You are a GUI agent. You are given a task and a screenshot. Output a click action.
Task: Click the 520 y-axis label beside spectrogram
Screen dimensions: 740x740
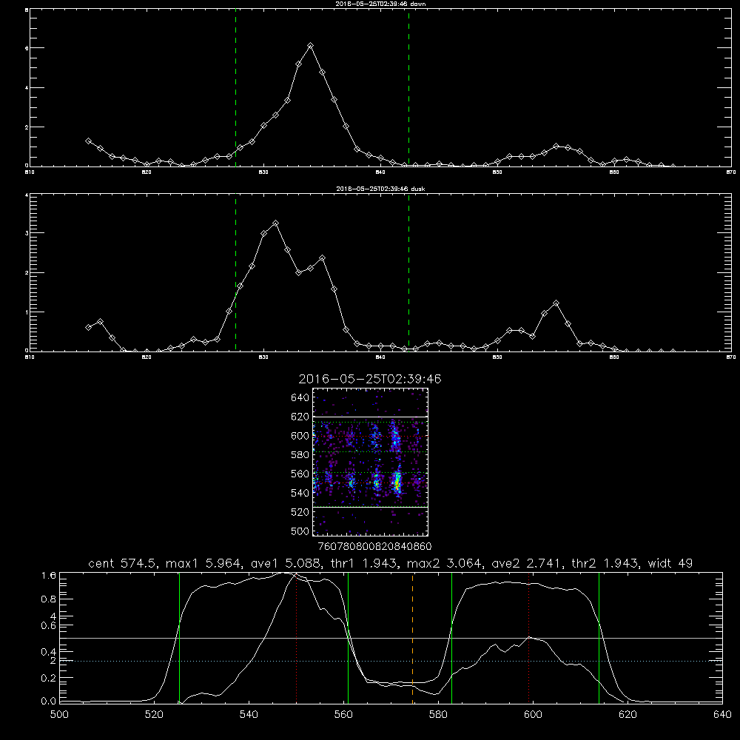click(x=300, y=512)
